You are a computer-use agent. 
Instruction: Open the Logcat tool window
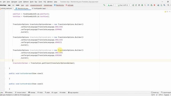[x=55, y=93]
